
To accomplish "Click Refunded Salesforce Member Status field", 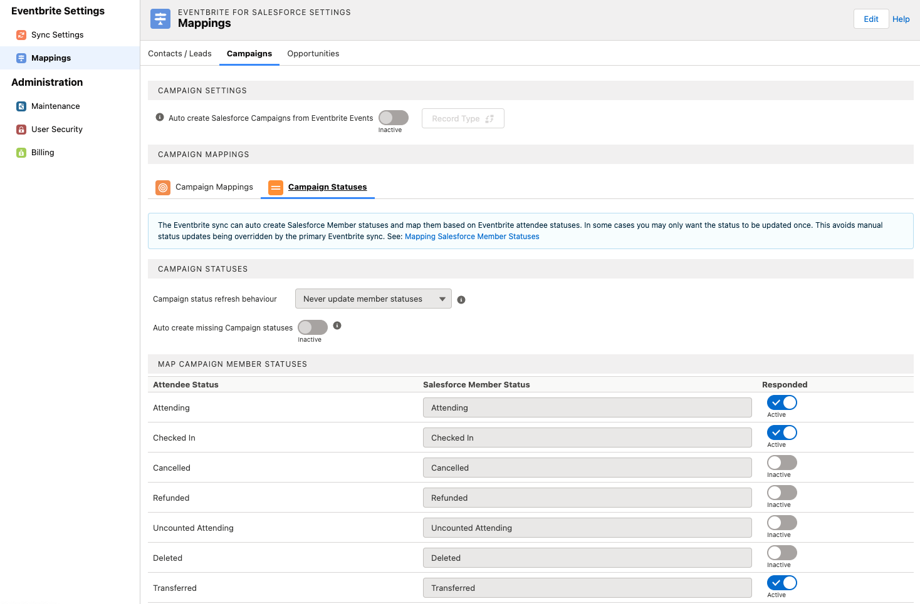I will pos(587,498).
